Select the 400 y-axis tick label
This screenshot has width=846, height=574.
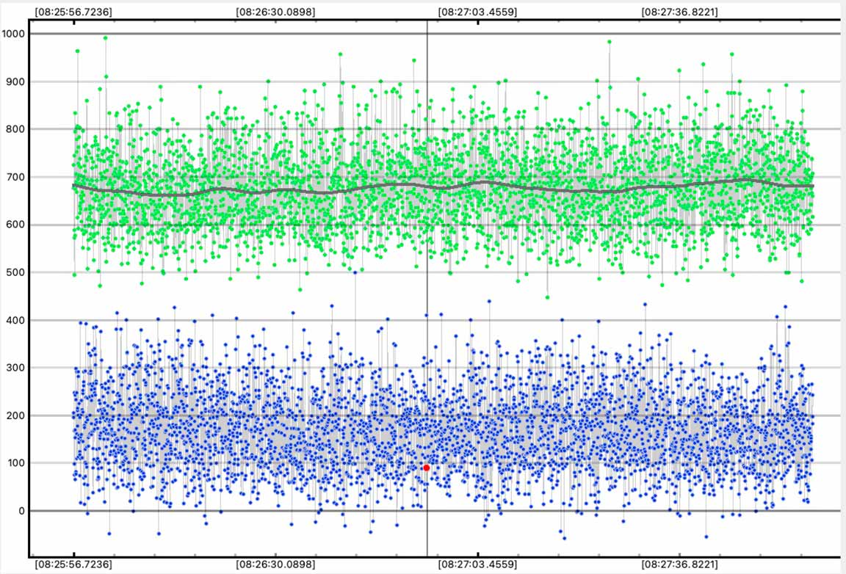15,320
